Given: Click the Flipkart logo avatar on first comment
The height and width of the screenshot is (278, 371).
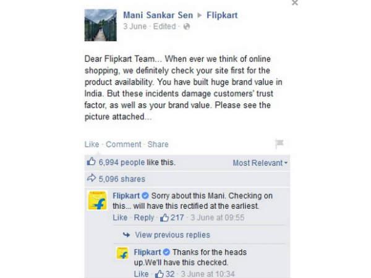Looking at the screenshot, I should click(98, 201).
